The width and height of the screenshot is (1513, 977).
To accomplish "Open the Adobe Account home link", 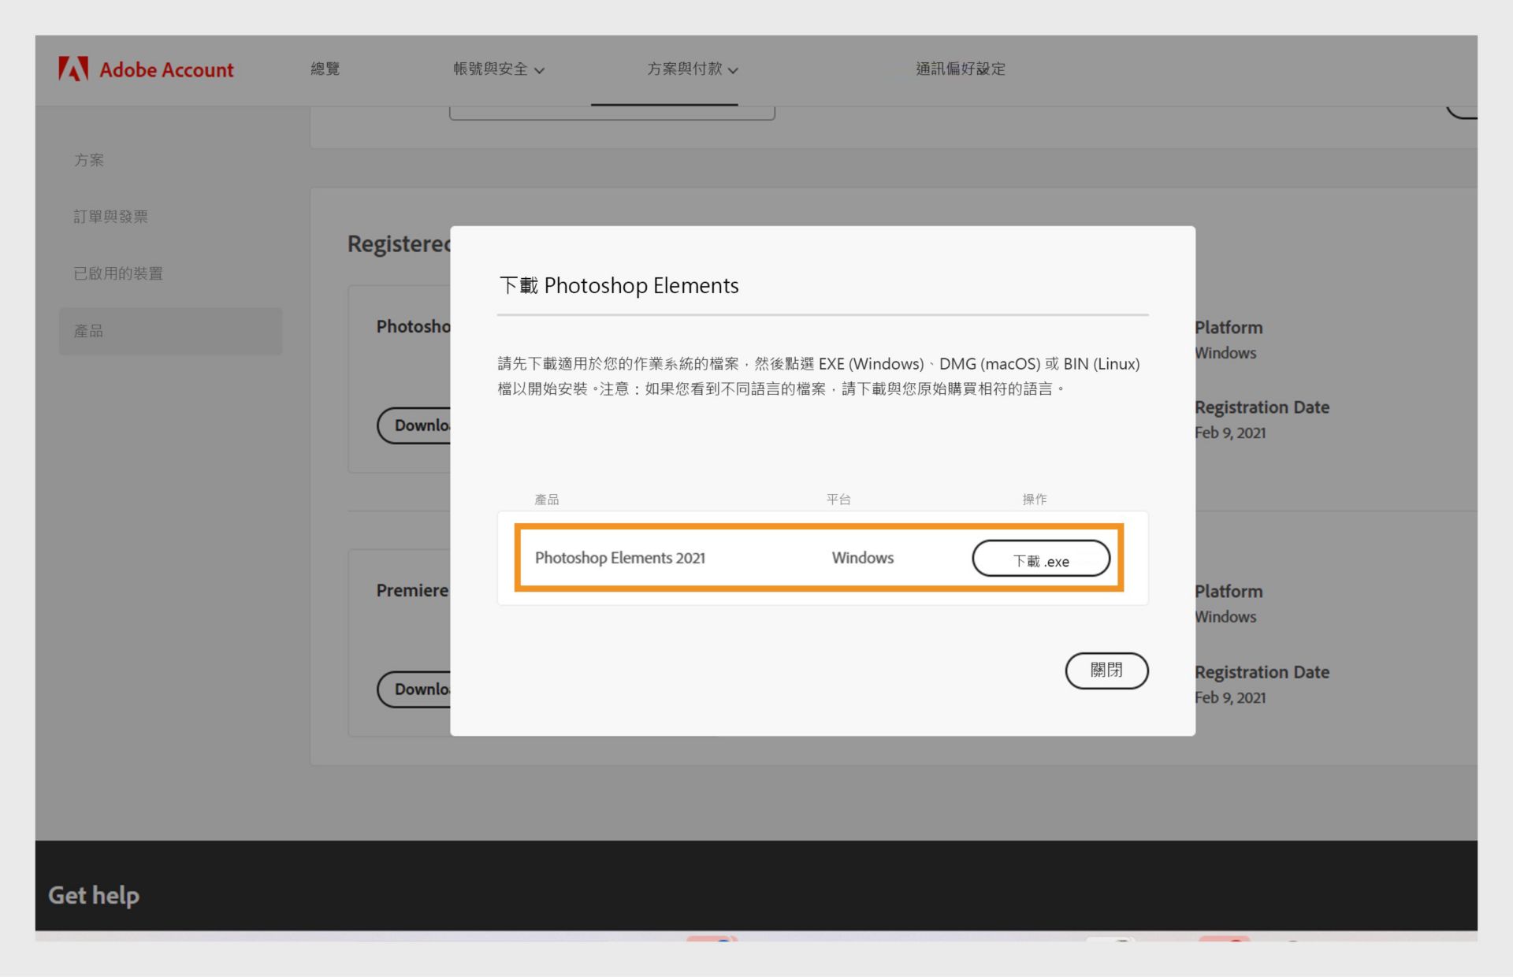I will pos(166,69).
